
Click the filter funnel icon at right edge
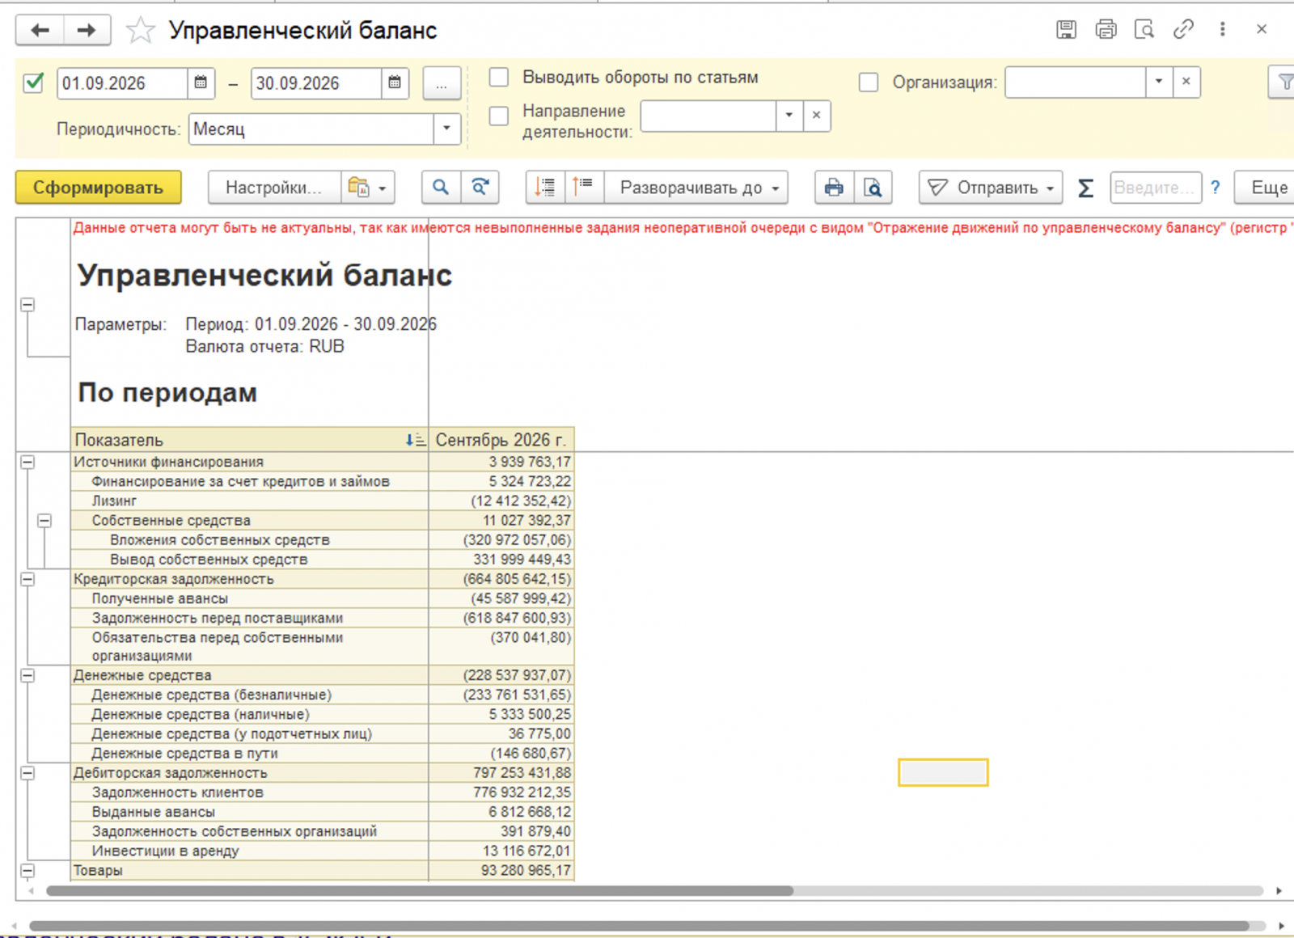click(1283, 82)
